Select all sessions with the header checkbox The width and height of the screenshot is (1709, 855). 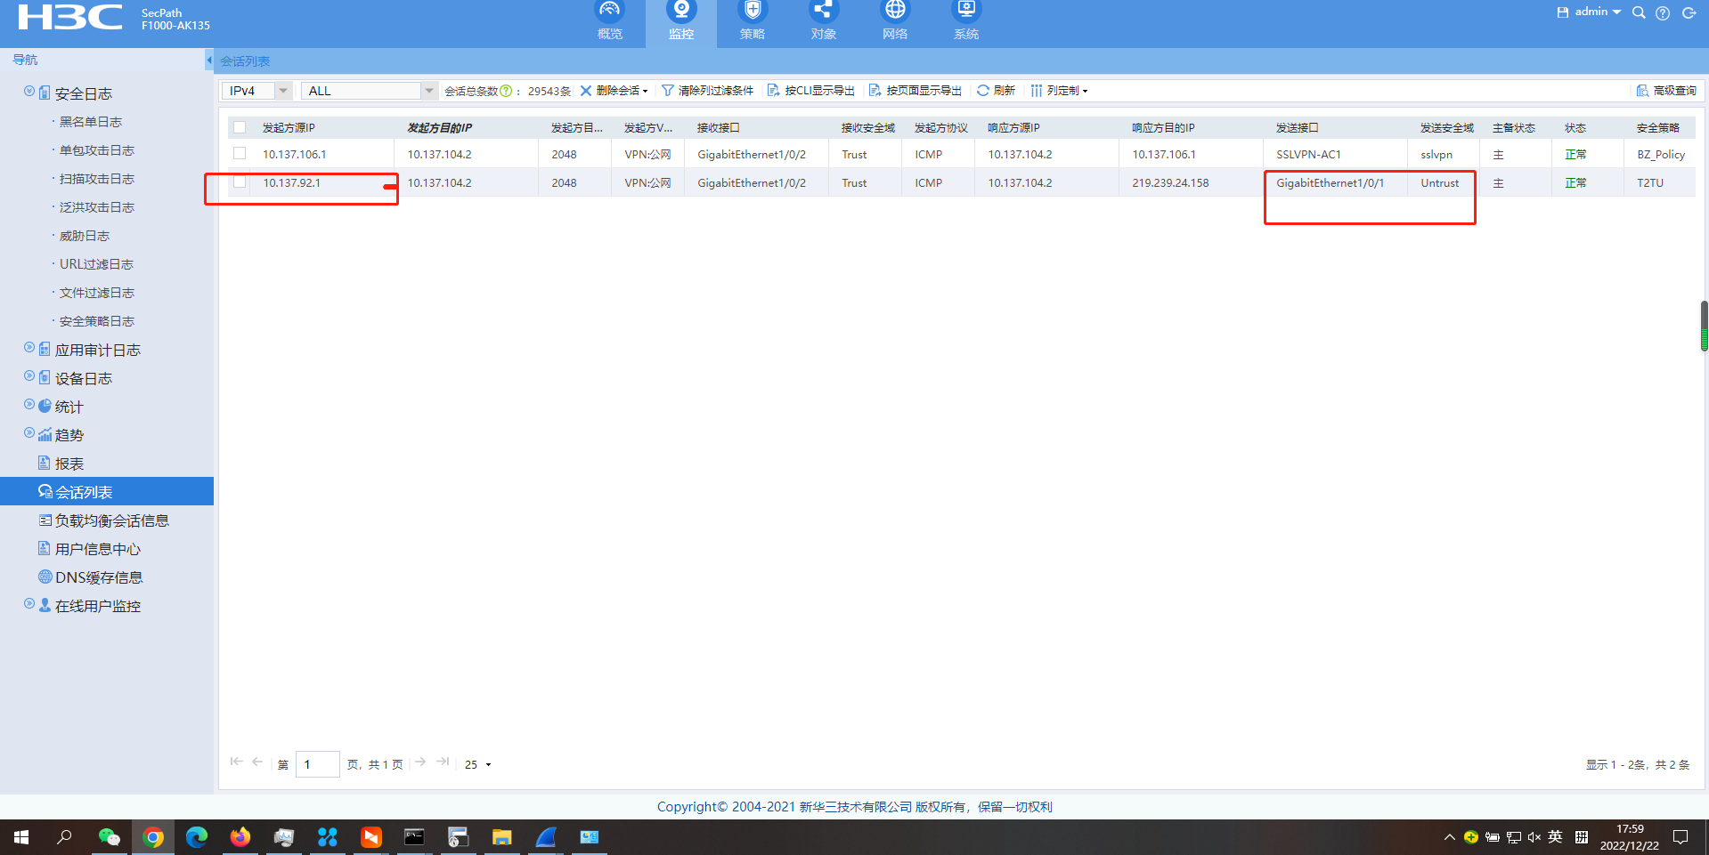point(240,127)
